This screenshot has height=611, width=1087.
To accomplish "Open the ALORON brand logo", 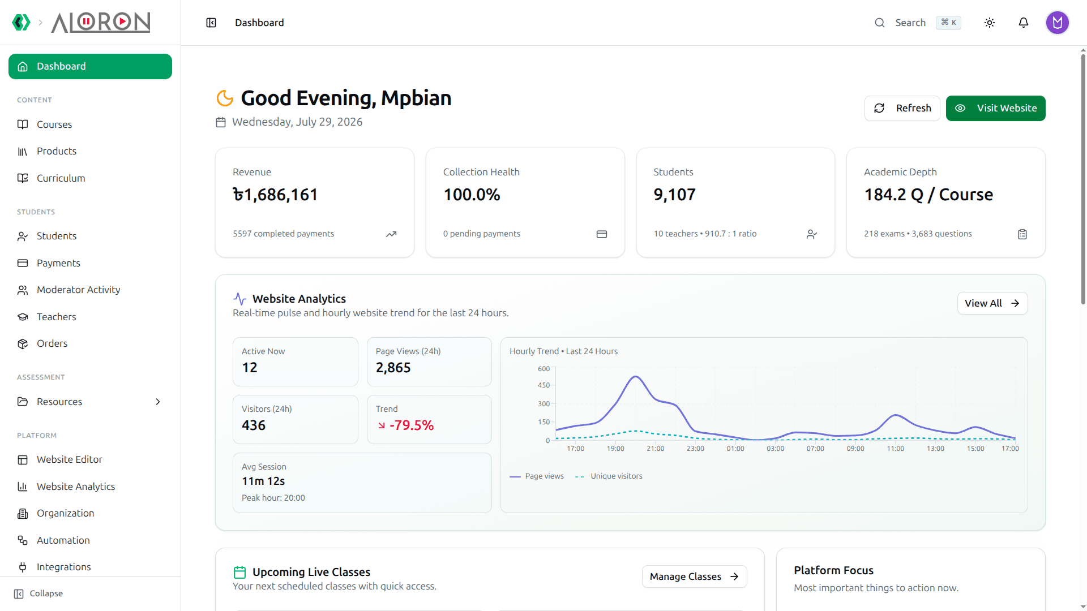I will [x=101, y=23].
